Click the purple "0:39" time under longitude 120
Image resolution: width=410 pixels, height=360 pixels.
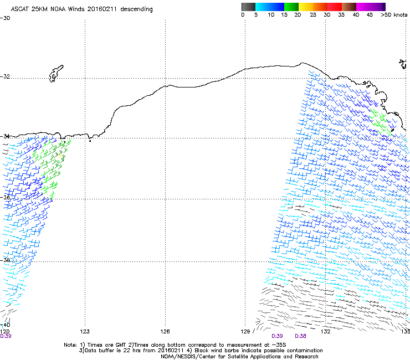click(6, 336)
